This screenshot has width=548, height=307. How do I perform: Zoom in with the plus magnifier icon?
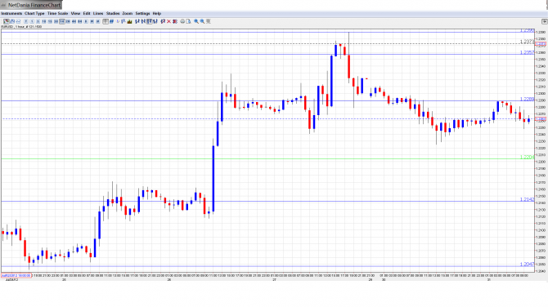pos(196,21)
